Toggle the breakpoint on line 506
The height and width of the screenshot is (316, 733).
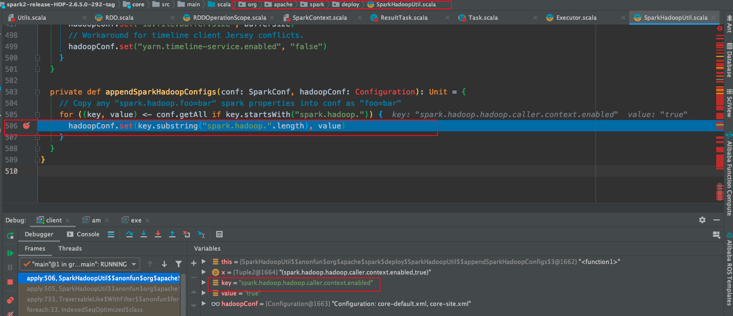[x=26, y=125]
